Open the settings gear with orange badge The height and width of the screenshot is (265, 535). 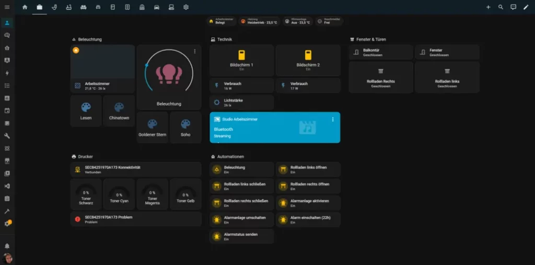[7, 224]
